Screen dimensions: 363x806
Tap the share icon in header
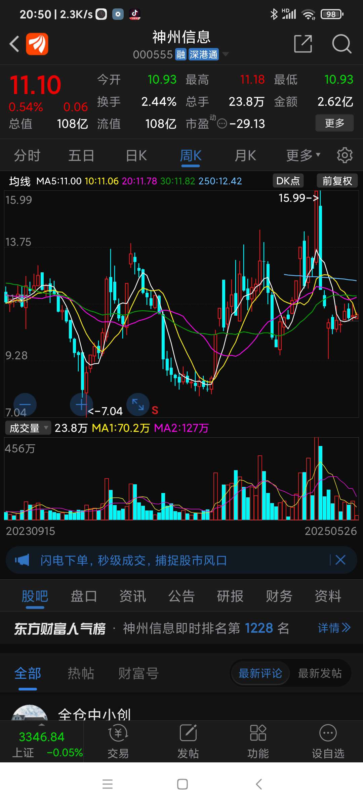click(303, 44)
